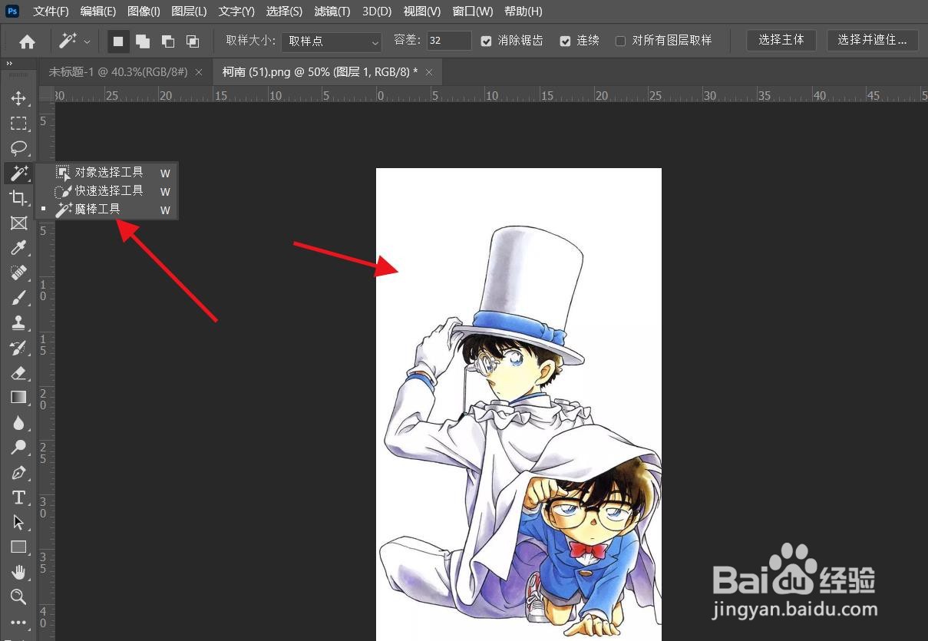
Task: Select the Move tool
Action: [x=18, y=98]
